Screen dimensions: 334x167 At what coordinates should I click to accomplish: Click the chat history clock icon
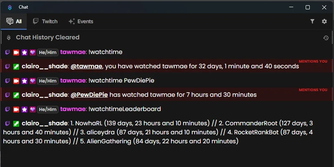(x=326, y=38)
